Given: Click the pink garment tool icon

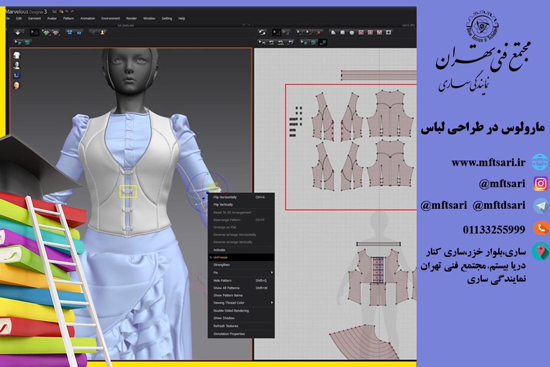Looking at the screenshot, I should coord(55,33).
